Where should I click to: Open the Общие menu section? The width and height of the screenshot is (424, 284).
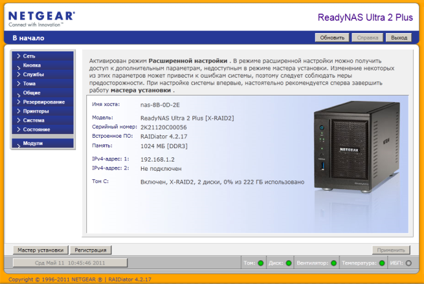pos(43,92)
